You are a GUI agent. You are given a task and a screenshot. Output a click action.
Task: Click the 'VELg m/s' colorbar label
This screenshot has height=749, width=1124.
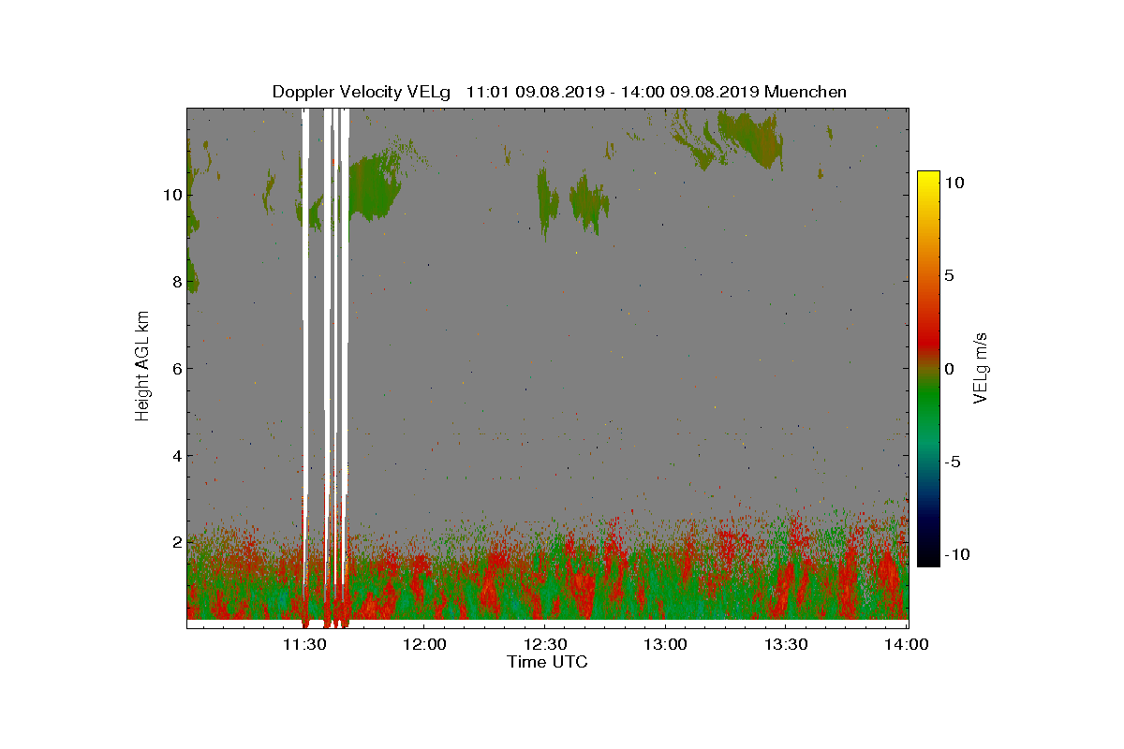(981, 368)
